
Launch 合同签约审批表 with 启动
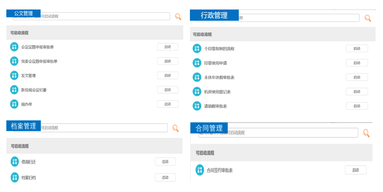pos(356,170)
